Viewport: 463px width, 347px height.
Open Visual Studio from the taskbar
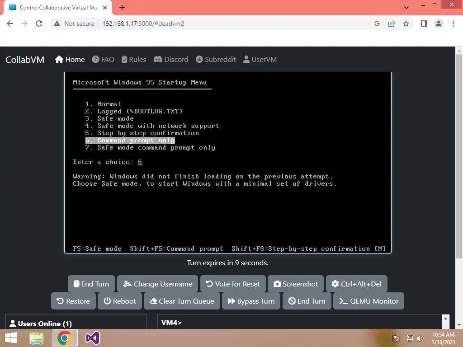[93, 338]
